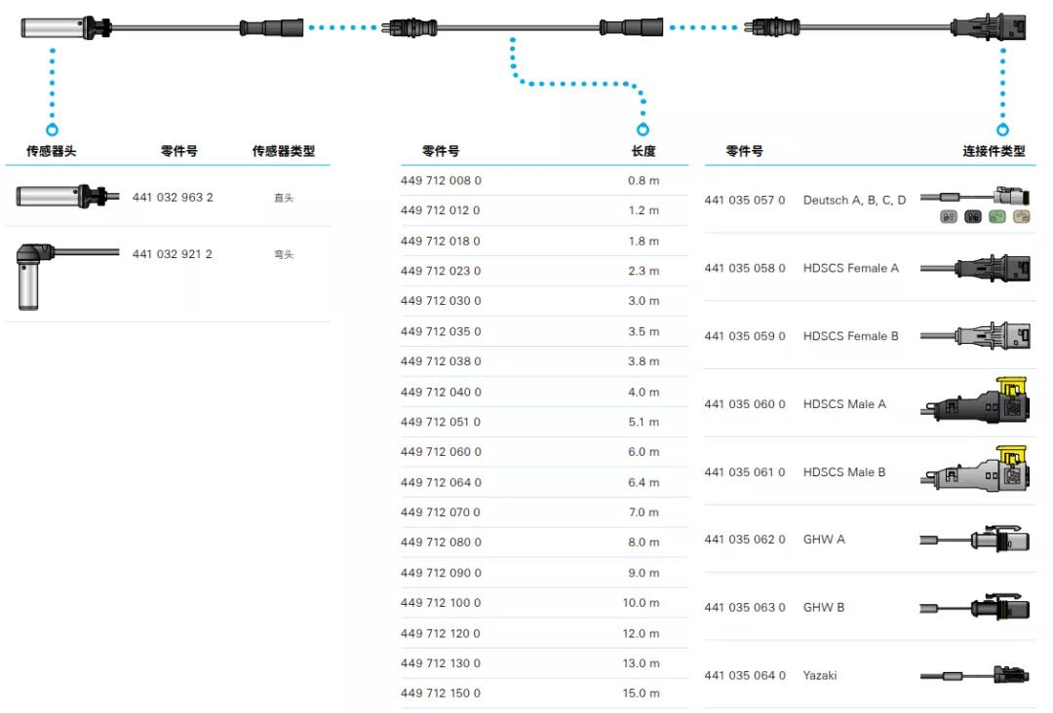Click the 长度 column header

coord(643,151)
